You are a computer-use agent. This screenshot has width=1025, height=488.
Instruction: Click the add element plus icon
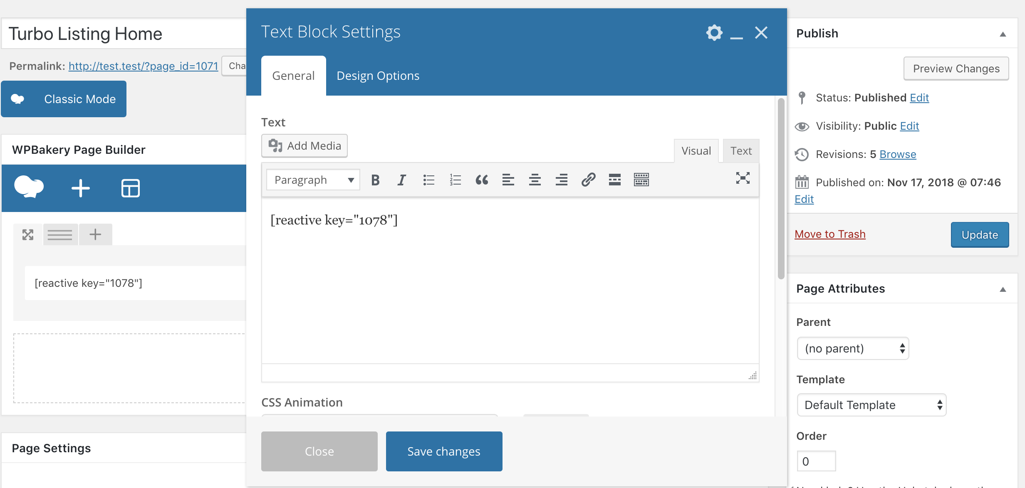pos(81,188)
